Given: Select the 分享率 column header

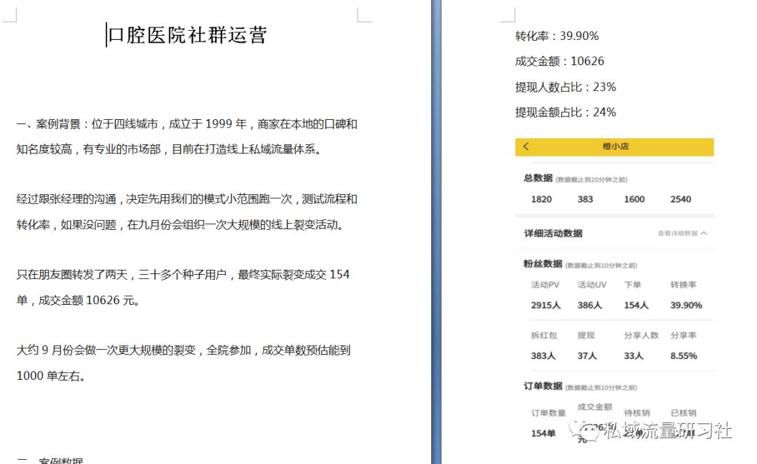Looking at the screenshot, I should tap(684, 336).
